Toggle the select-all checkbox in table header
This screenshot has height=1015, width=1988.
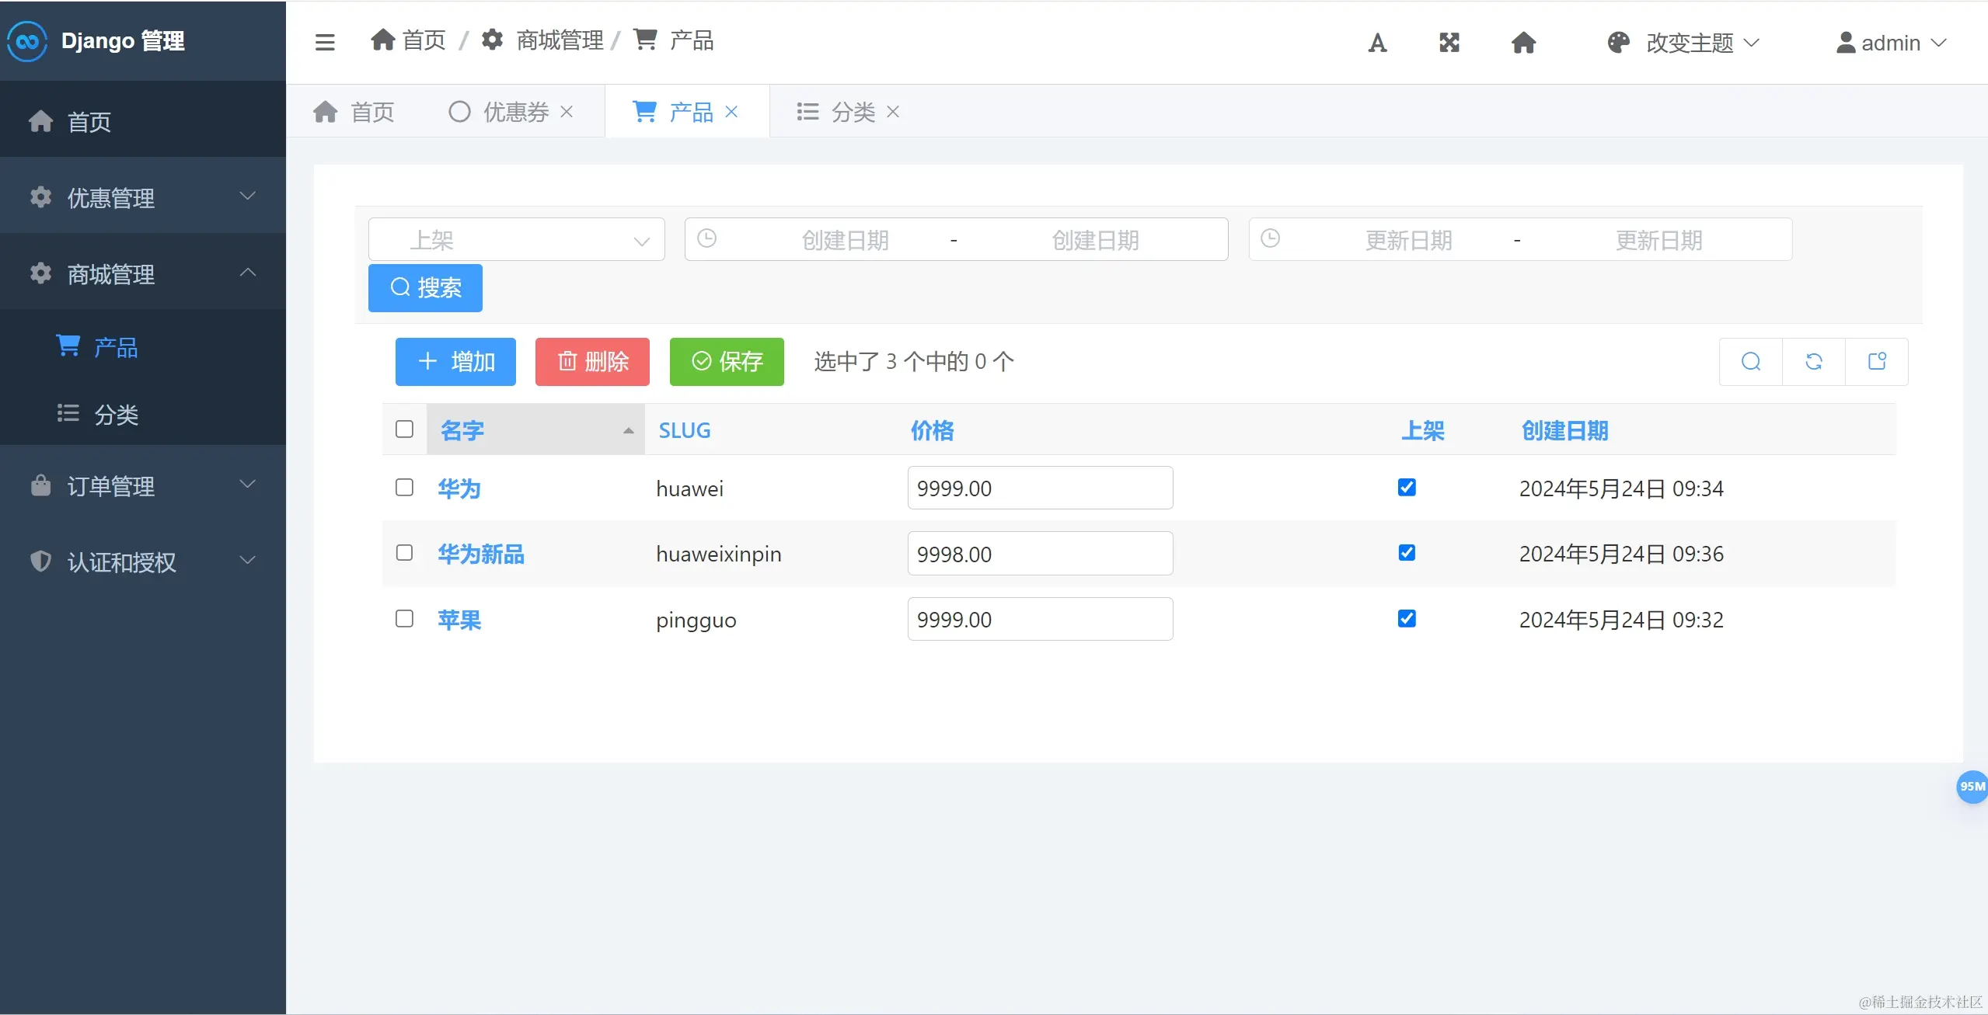tap(404, 429)
